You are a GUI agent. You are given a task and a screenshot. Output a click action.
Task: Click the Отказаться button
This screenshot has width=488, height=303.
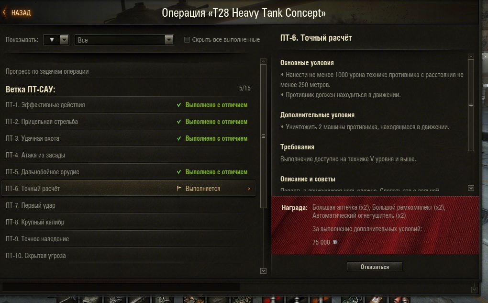click(x=375, y=267)
